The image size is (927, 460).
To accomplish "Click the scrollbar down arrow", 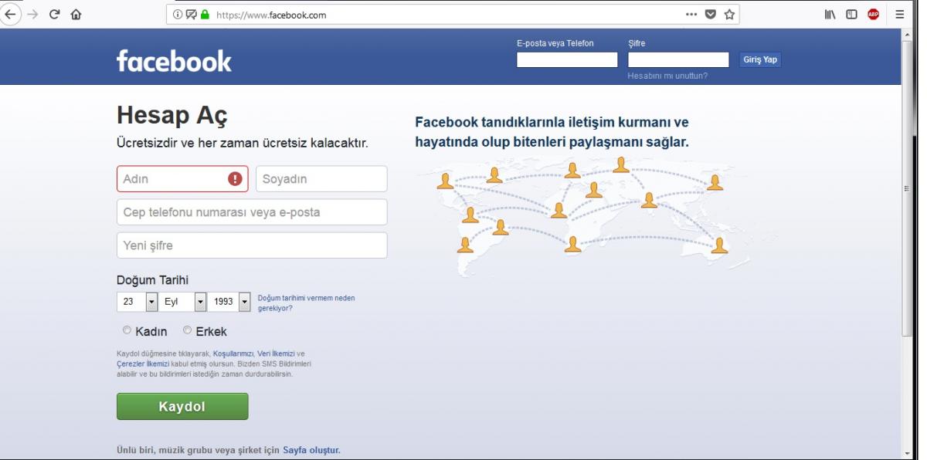I will click(x=907, y=454).
